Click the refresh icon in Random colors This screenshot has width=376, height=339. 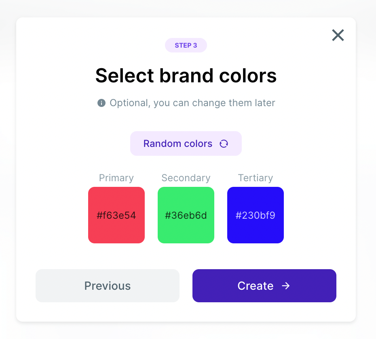click(x=224, y=144)
